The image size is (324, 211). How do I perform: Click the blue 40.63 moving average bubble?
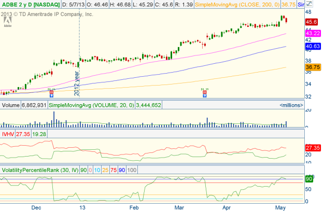[x=312, y=47]
